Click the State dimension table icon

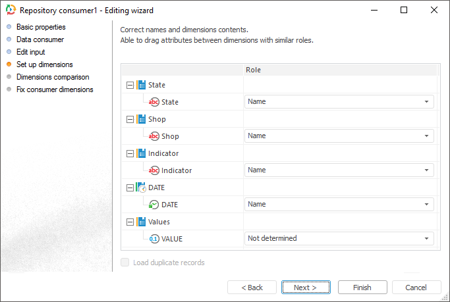pyautogui.click(x=142, y=85)
